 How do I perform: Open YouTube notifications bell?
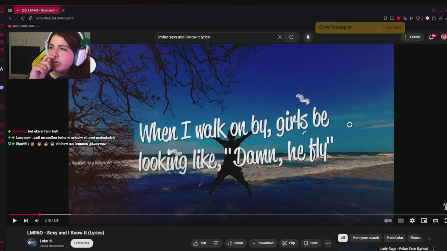click(x=432, y=37)
